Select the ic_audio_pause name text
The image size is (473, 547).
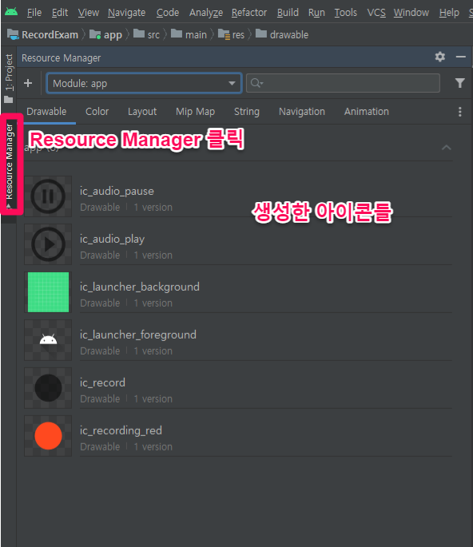pyautogui.click(x=117, y=191)
